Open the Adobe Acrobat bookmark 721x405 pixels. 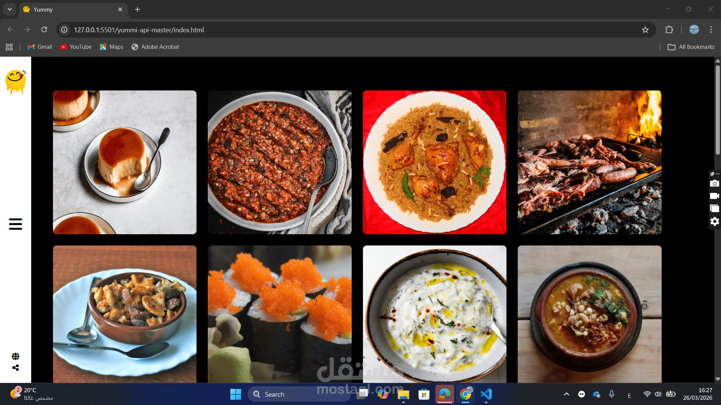click(x=155, y=47)
